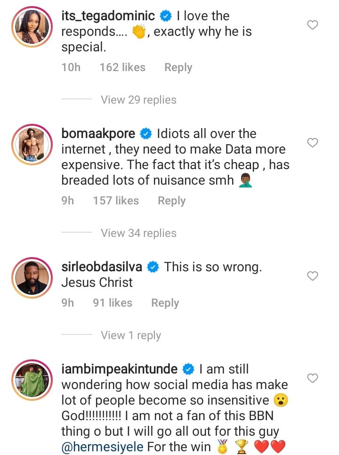Viewport: 339px width, 455px height.
Task: View who gave 162 likes
Action: [122, 67]
